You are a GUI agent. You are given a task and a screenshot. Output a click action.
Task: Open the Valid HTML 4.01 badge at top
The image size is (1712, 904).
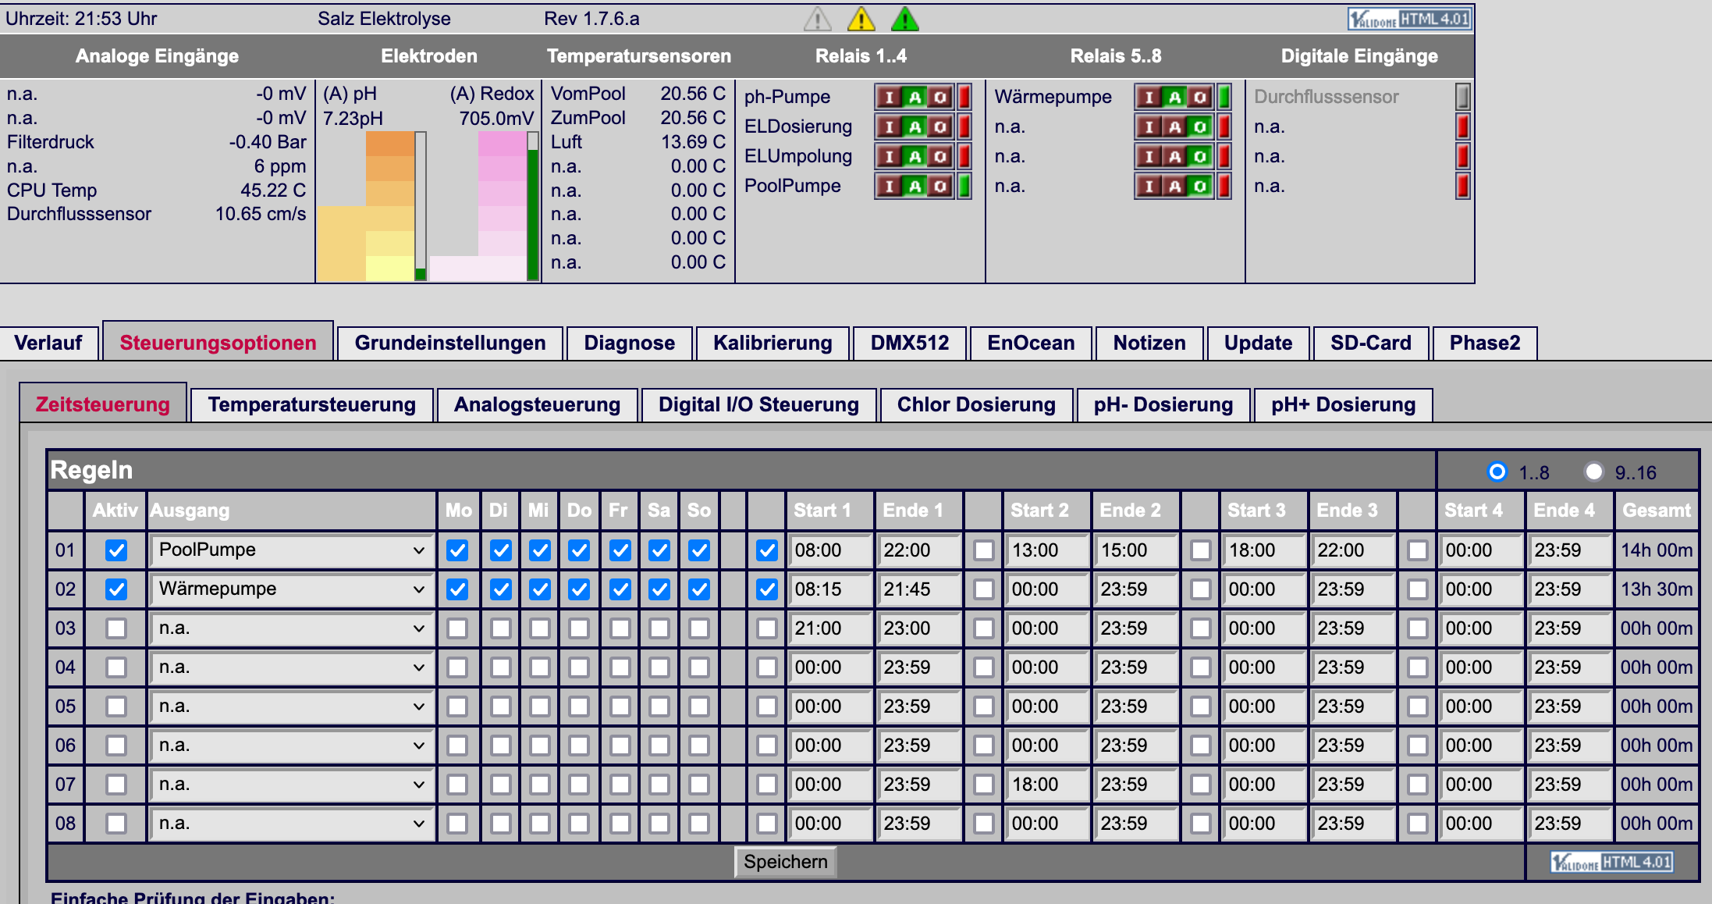tap(1409, 19)
